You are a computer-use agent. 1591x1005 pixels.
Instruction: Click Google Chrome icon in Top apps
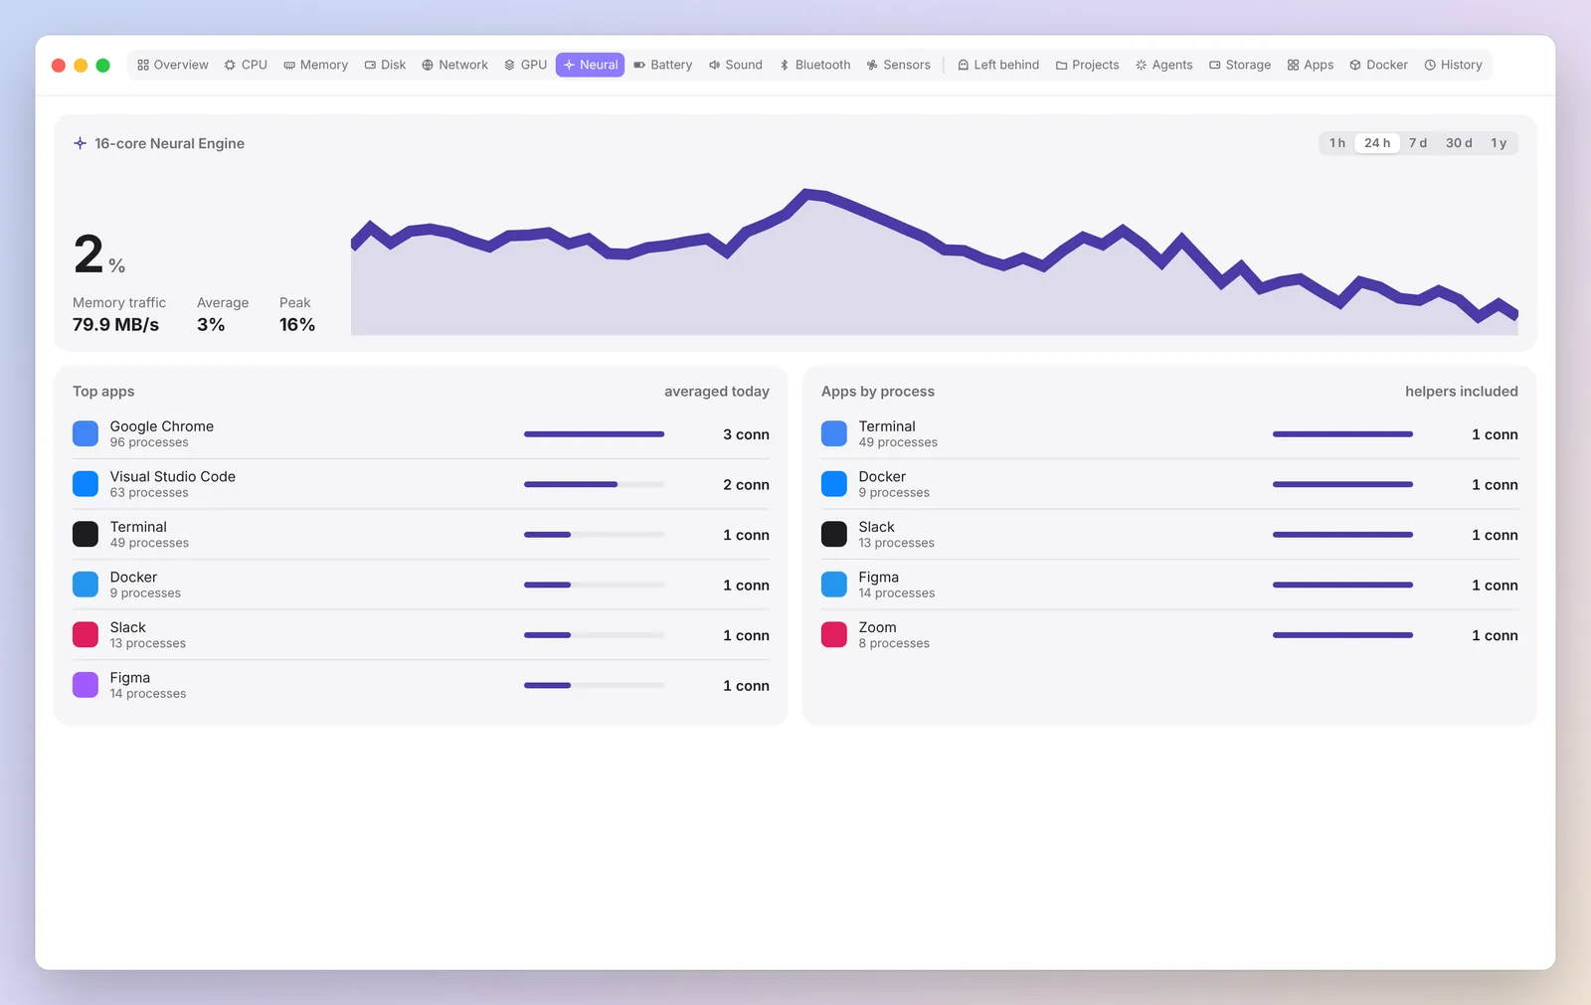coord(86,433)
